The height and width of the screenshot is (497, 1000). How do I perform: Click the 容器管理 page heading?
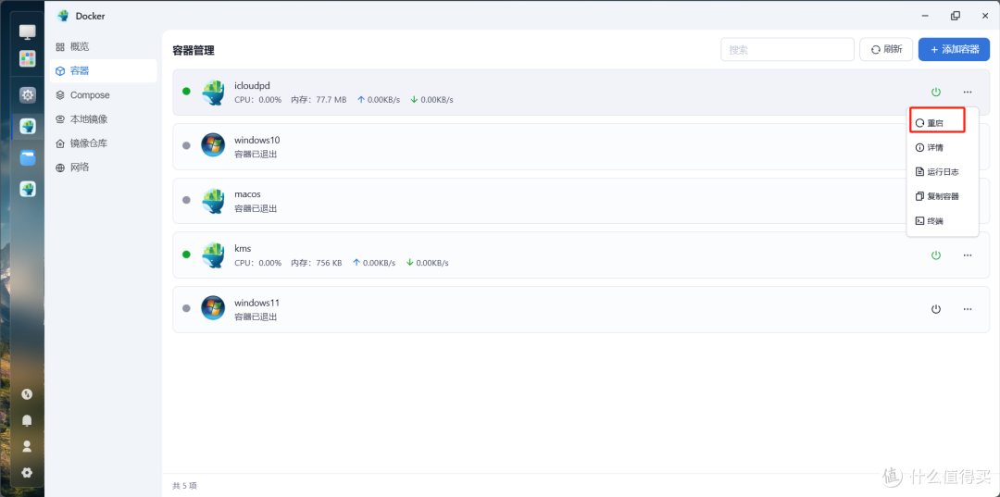pos(194,50)
